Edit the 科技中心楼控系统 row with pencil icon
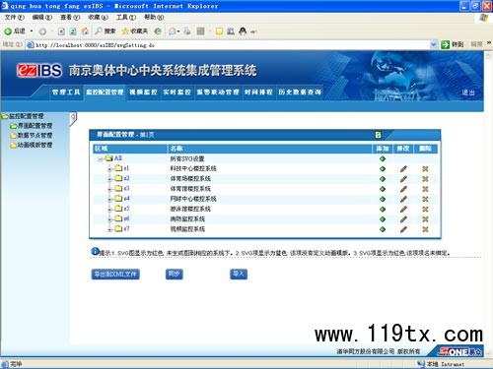 pyautogui.click(x=403, y=169)
